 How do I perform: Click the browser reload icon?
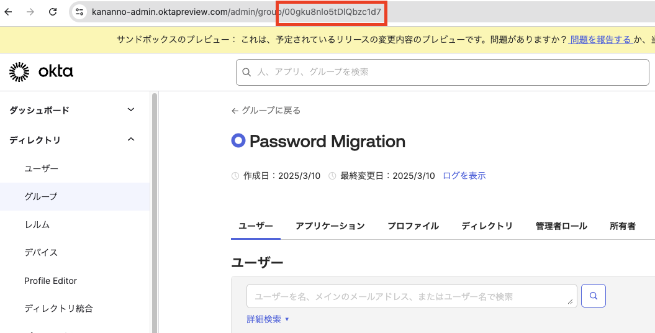pyautogui.click(x=53, y=12)
